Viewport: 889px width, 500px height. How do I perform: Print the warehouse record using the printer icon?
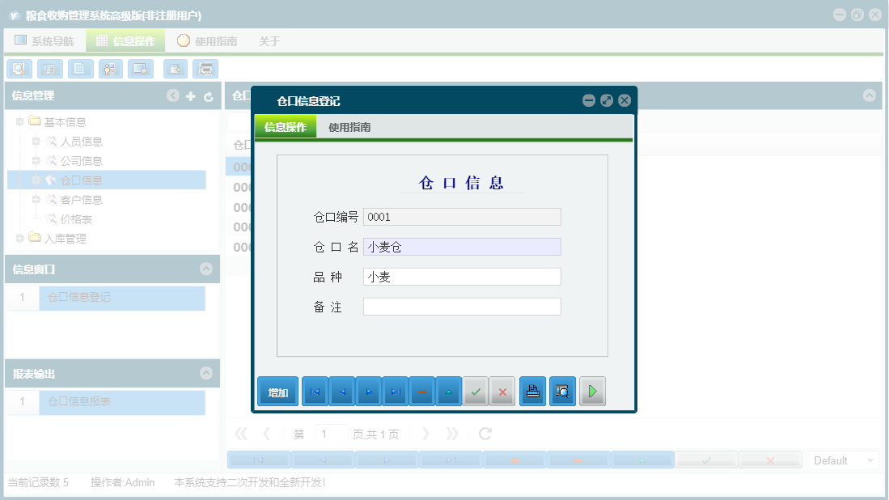point(532,391)
